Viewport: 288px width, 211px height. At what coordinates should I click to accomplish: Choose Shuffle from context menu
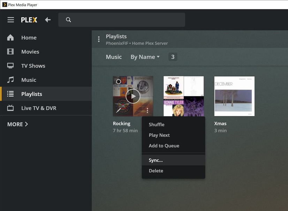pos(173,125)
